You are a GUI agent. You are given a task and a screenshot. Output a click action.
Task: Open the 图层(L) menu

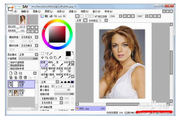coord(49,11)
